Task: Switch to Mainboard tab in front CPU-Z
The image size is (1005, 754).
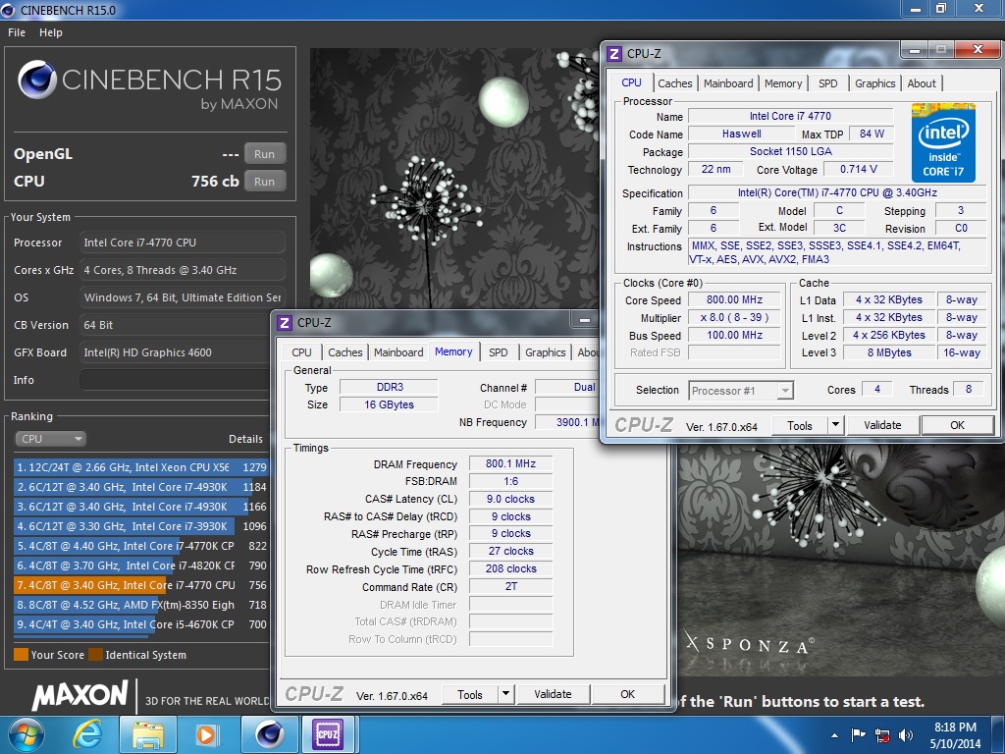Action: (728, 83)
